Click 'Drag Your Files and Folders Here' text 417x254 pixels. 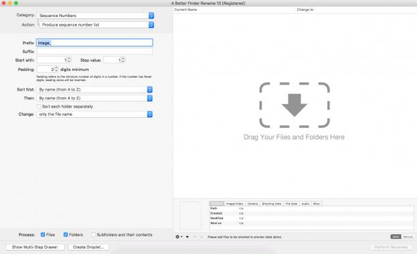pyautogui.click(x=294, y=137)
